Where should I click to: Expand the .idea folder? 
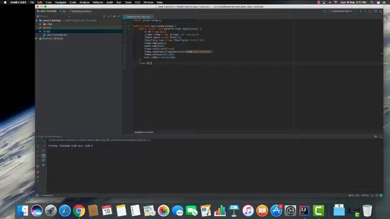[x=40, y=24]
